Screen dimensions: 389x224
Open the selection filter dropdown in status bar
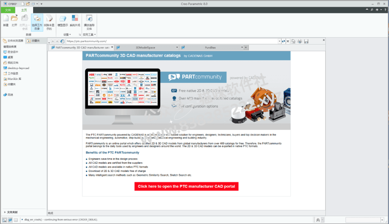click(382, 220)
